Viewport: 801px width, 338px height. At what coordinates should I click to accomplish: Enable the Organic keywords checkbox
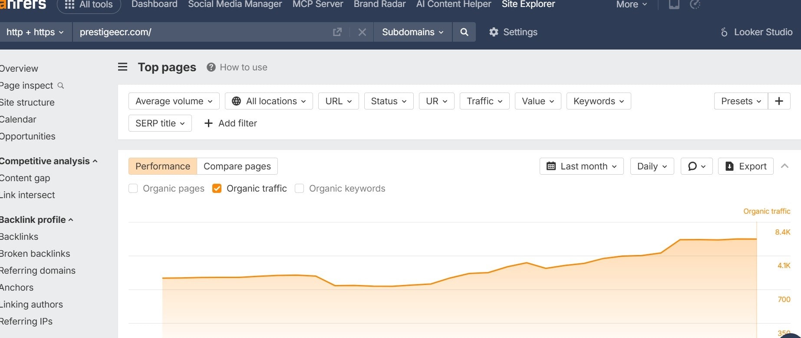pyautogui.click(x=299, y=189)
